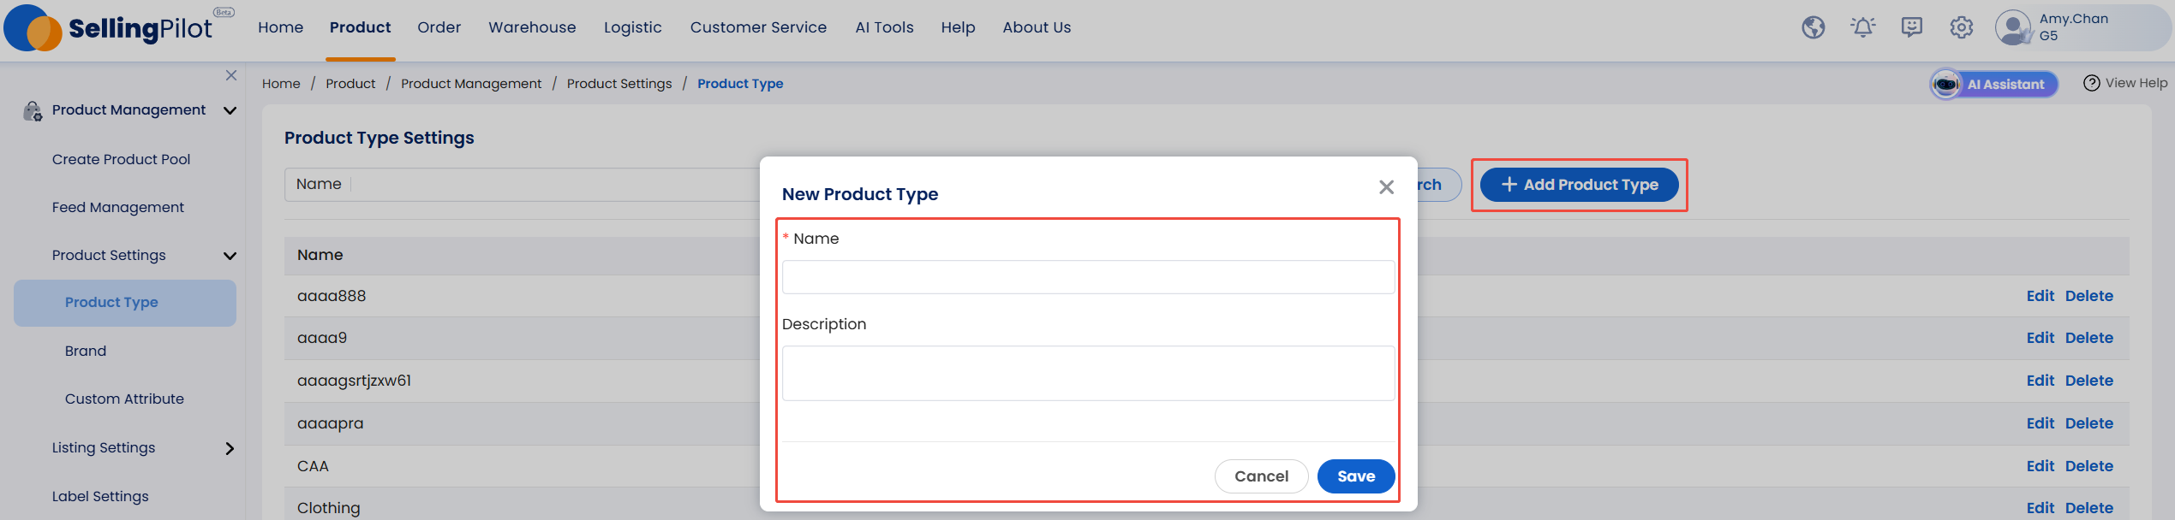The width and height of the screenshot is (2175, 520).
Task: Save the new product type
Action: [1355, 476]
